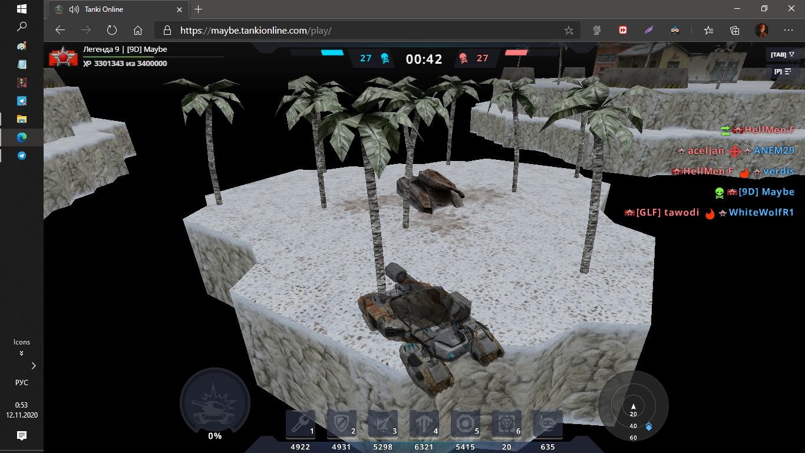The image size is (805, 453).
Task: Open Windows Search from the taskbar
Action: point(22,27)
